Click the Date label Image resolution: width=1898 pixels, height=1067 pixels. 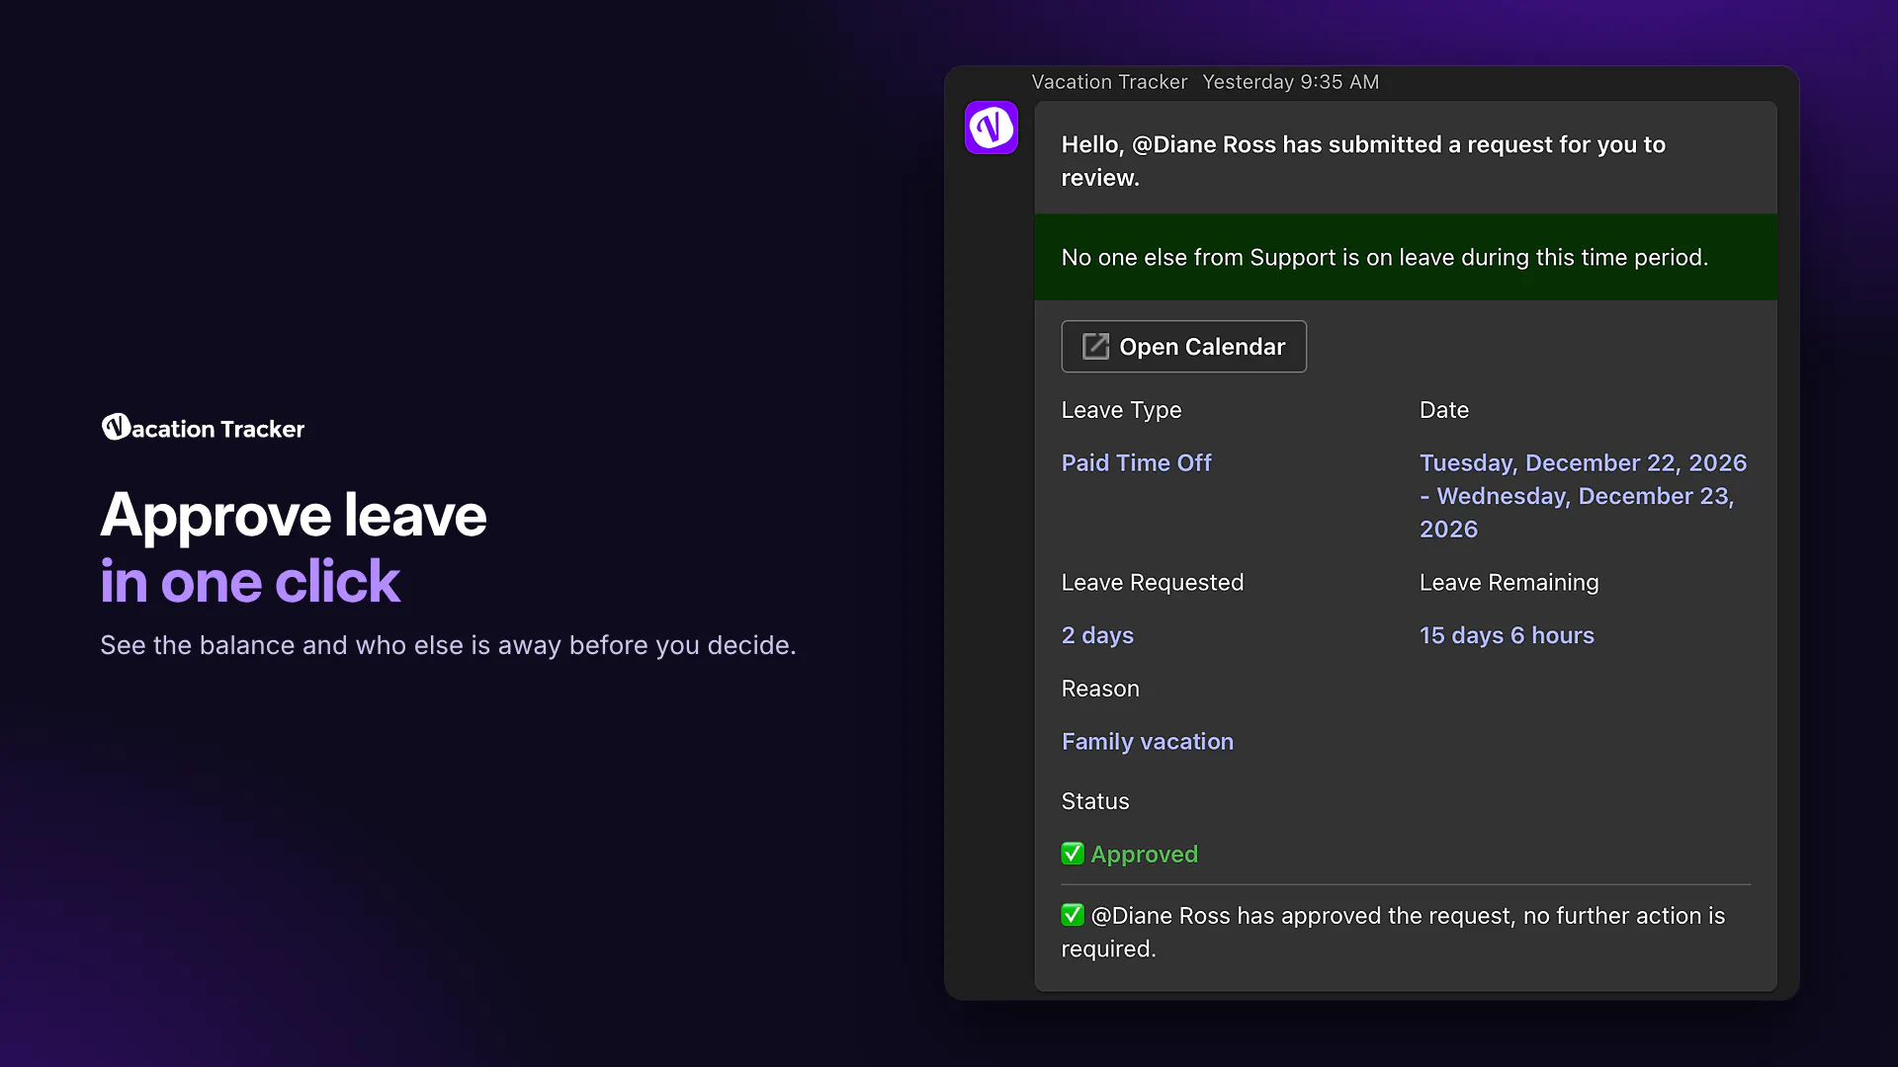[1443, 410]
